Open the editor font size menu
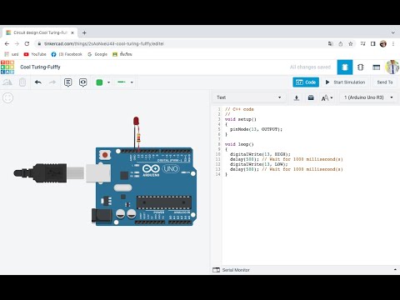The height and width of the screenshot is (300, 400). point(327,97)
